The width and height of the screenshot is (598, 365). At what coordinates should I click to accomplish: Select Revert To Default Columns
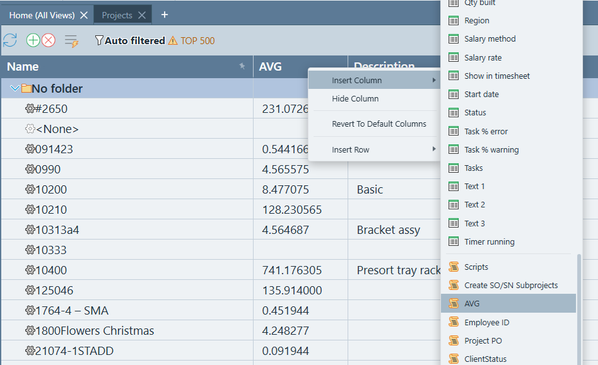pos(374,124)
